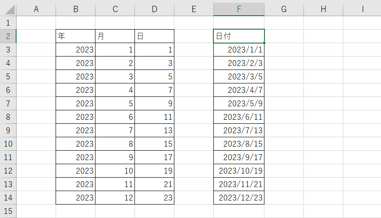The height and width of the screenshot is (218, 381).
Task: Click the 月 header cell
Action: click(115, 36)
